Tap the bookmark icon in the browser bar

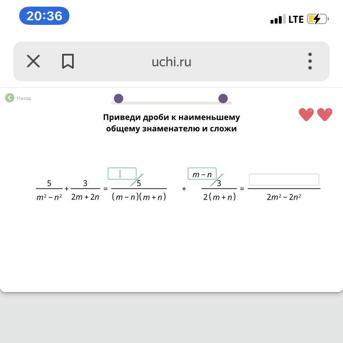tap(68, 61)
